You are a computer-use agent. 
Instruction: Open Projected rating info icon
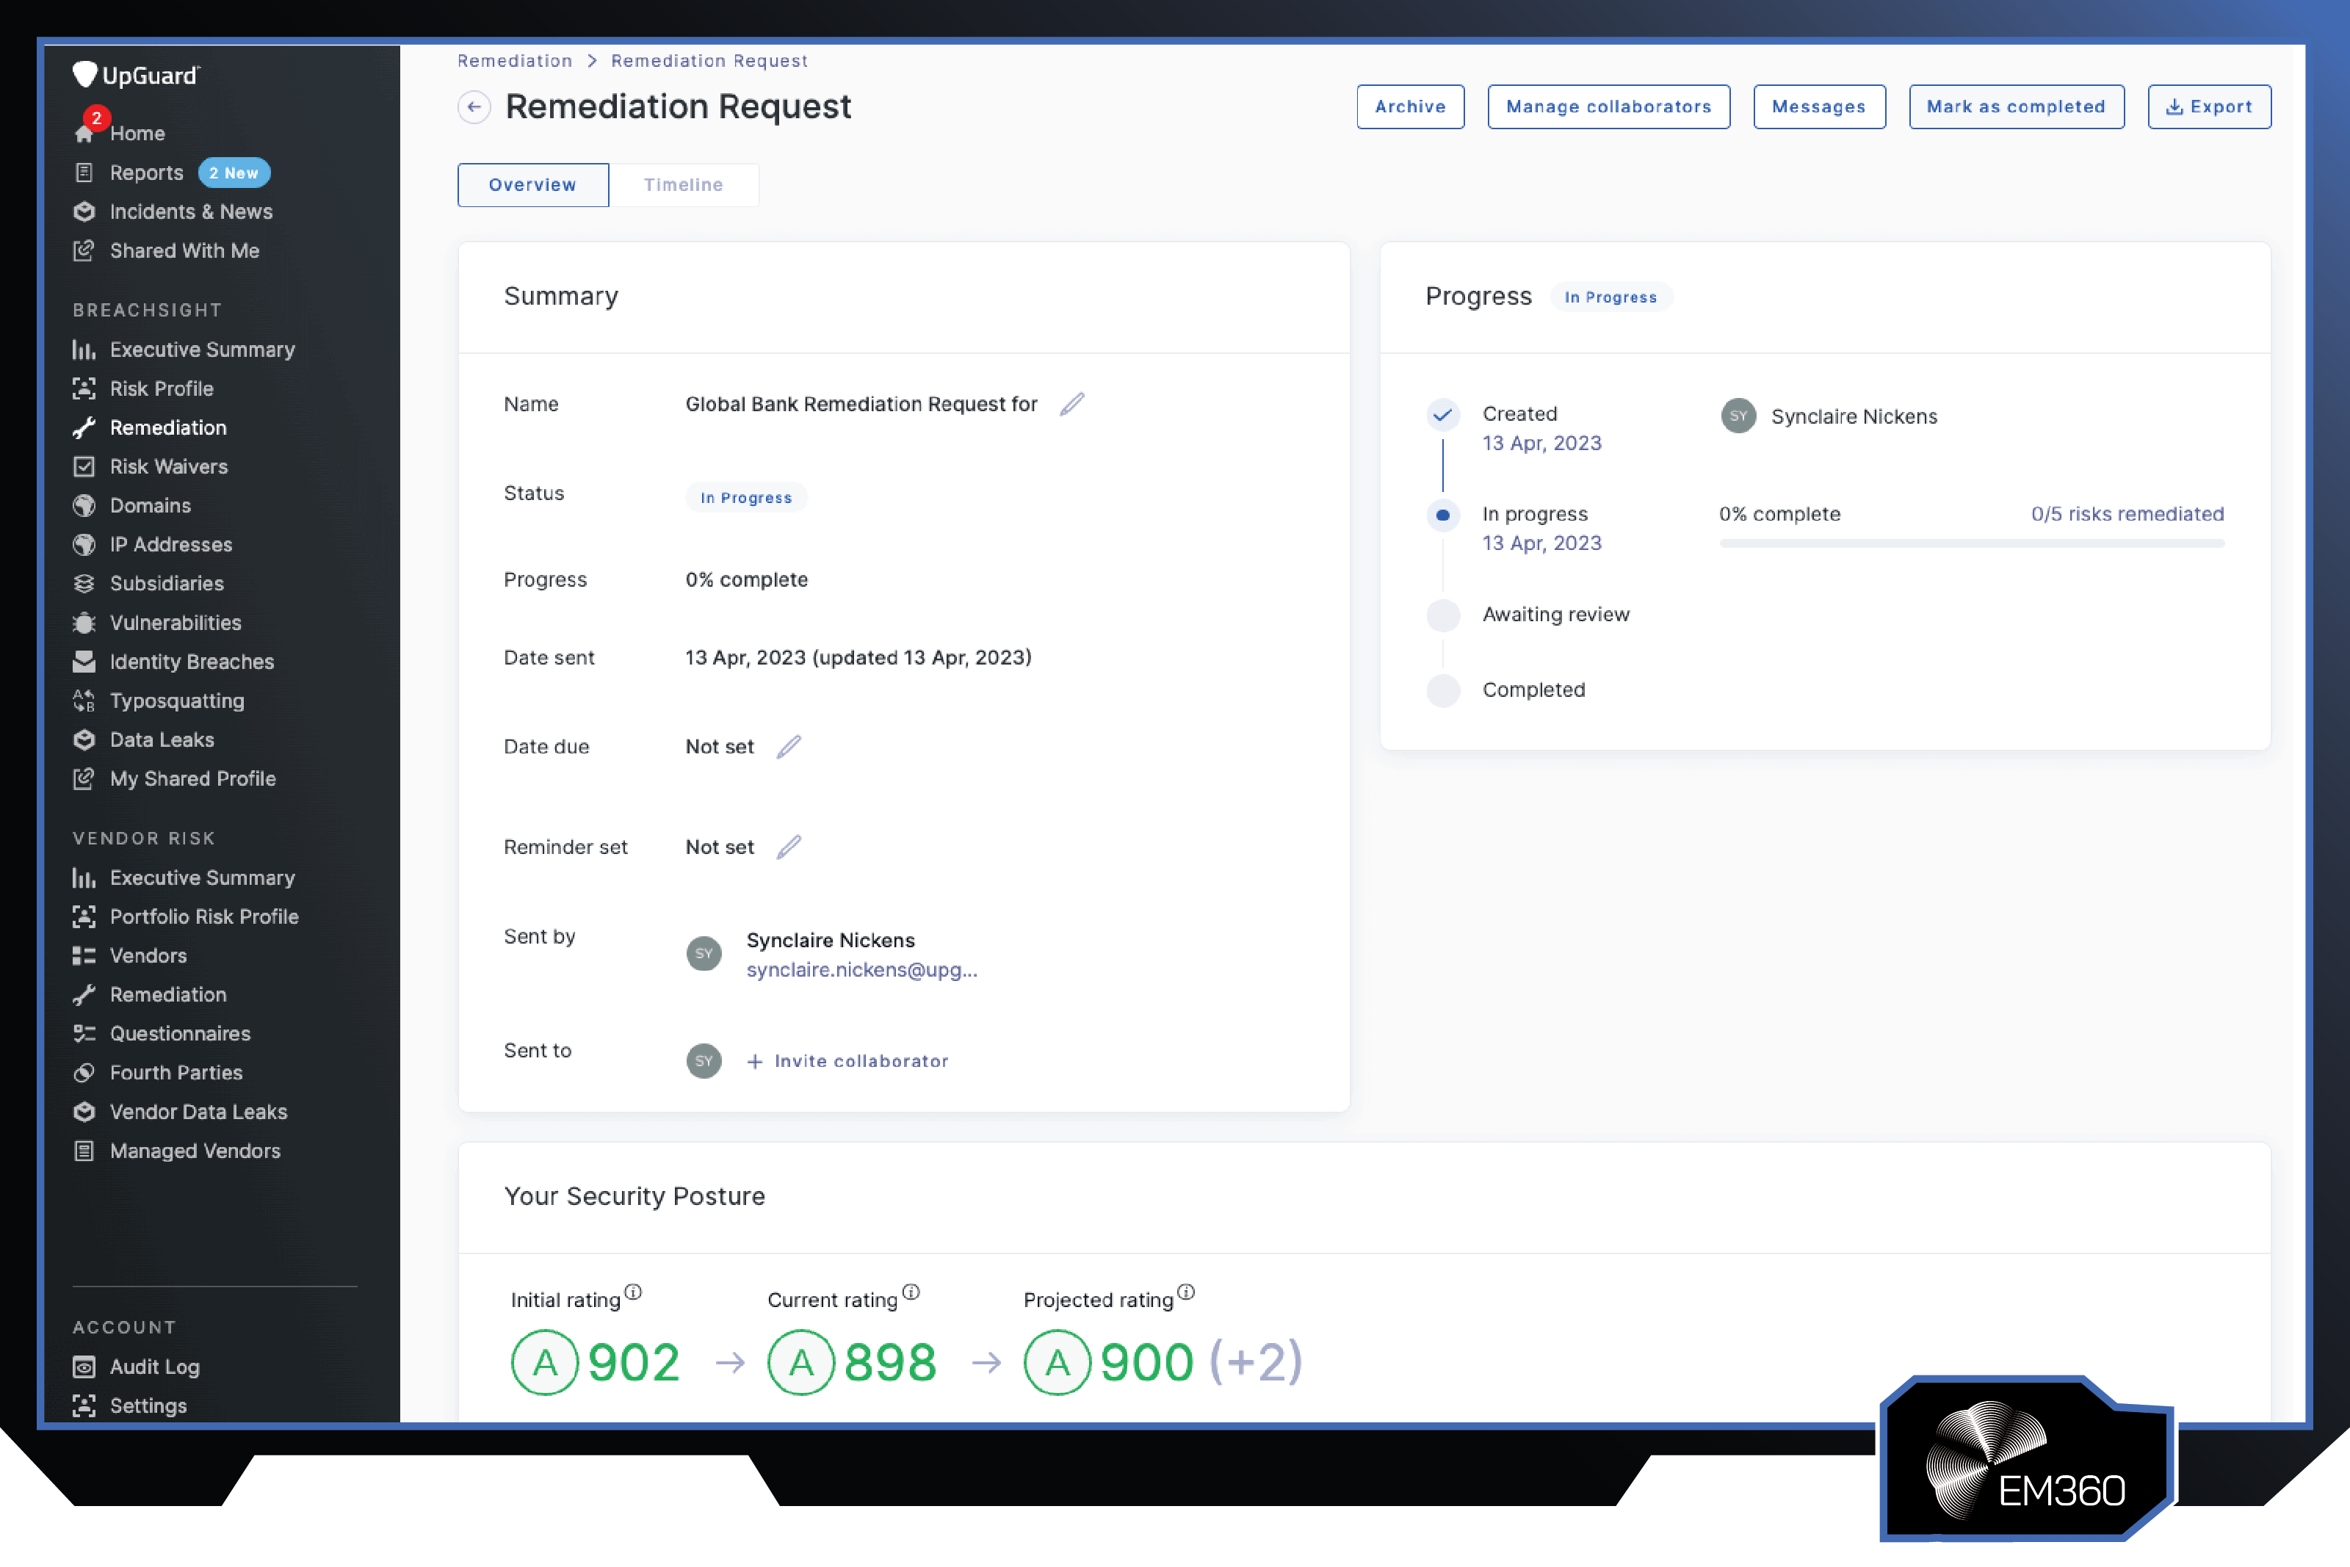1186,1291
